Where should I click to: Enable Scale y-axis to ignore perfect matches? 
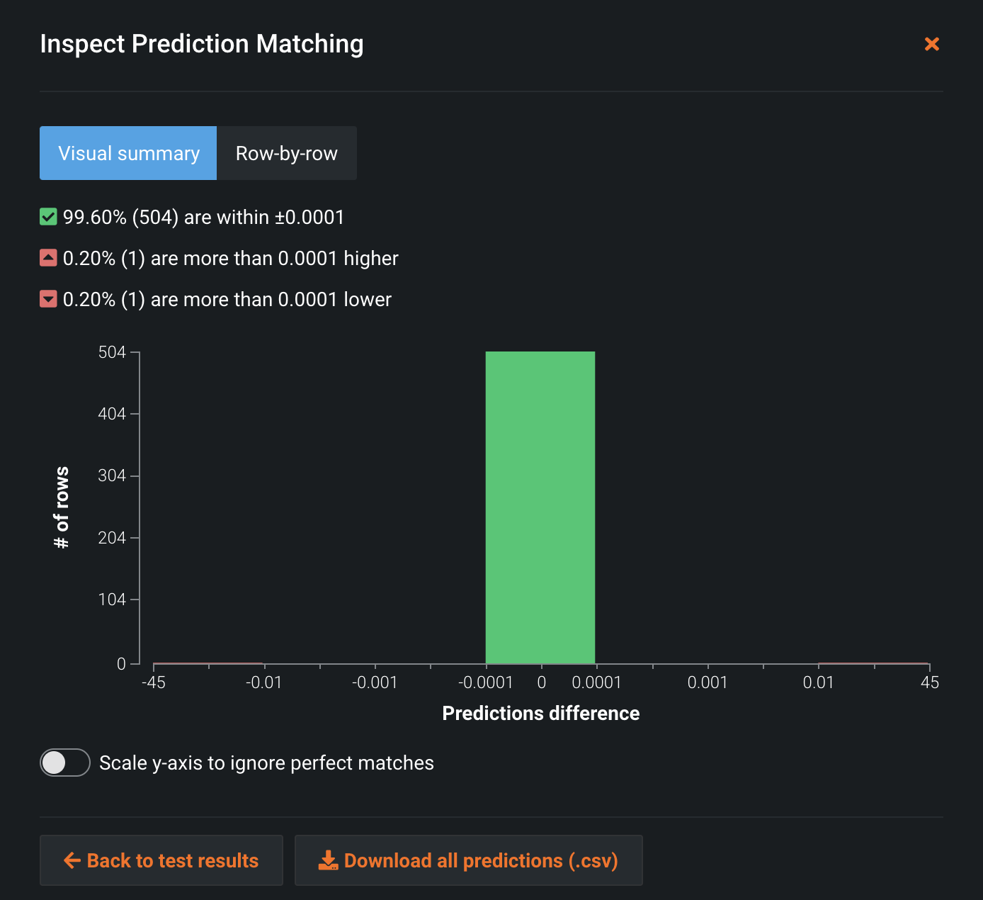(64, 763)
